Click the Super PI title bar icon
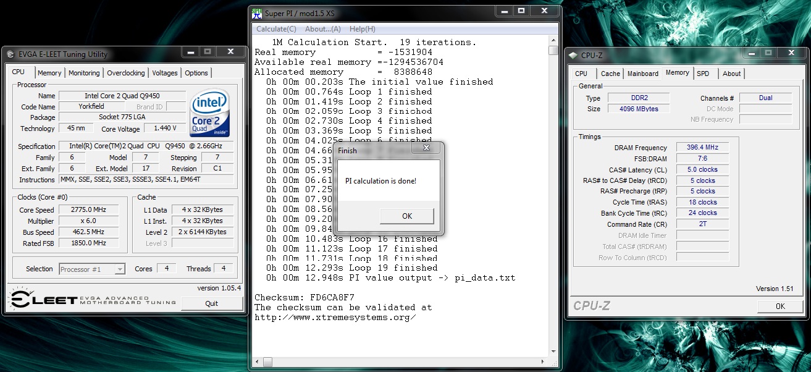 258,14
